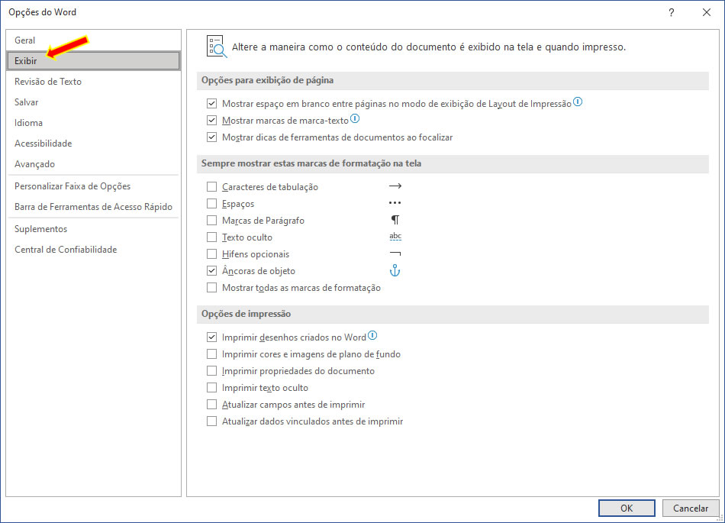Uncheck Mostrar espaço em branco entre páginas
The image size is (725, 523).
[x=211, y=103]
